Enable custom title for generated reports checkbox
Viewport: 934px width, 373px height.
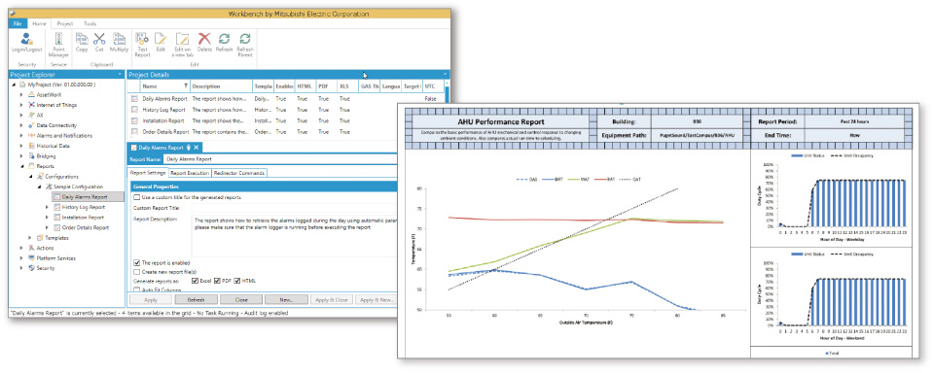(137, 197)
